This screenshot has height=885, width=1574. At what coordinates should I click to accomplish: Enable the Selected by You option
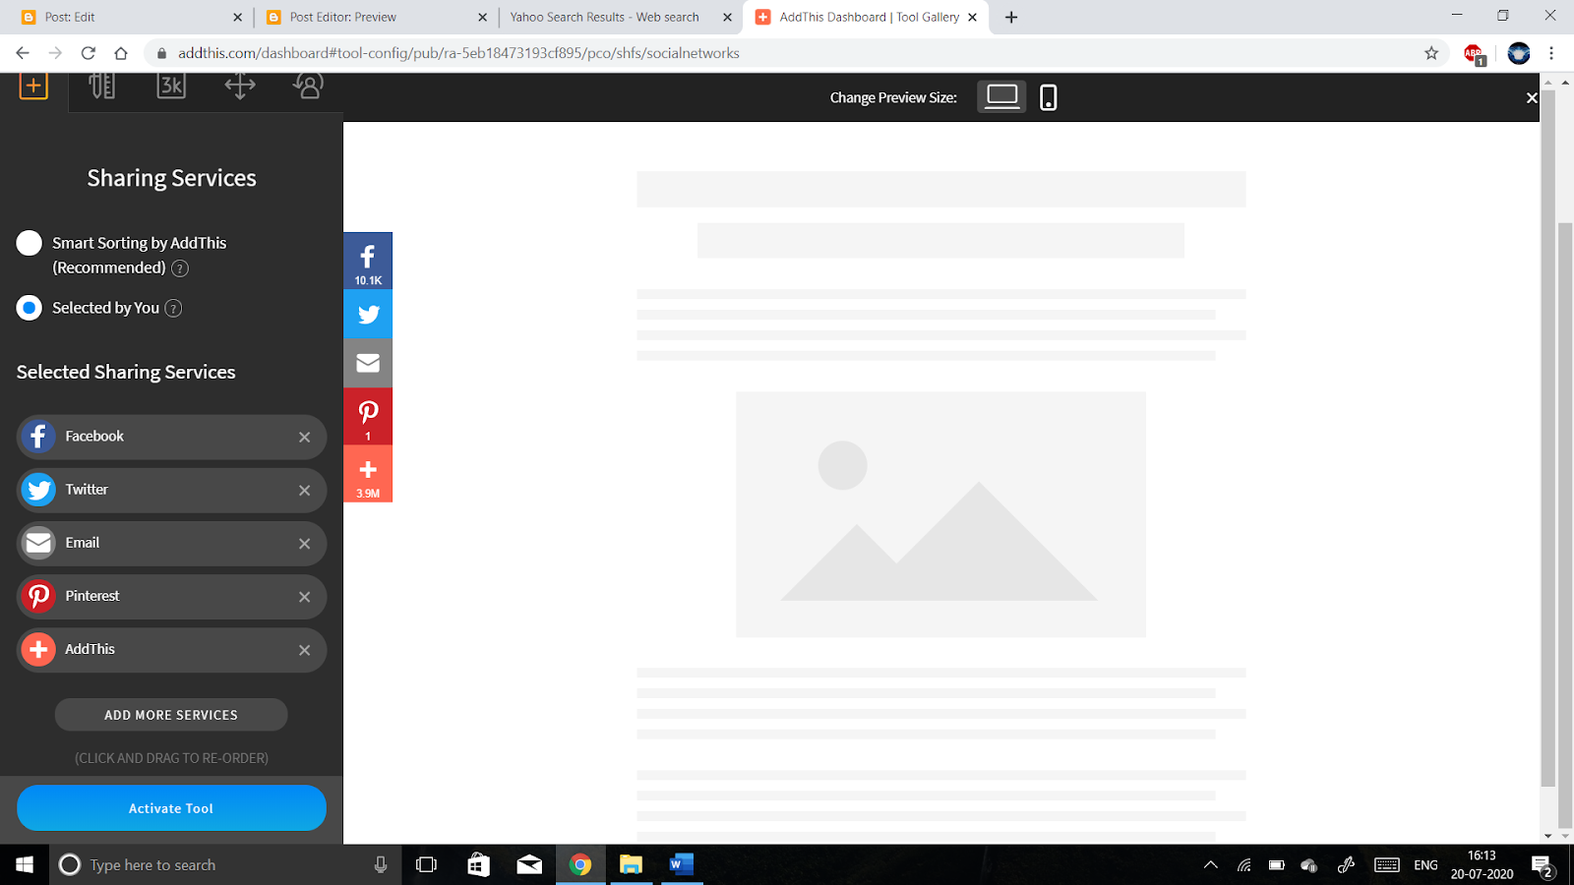click(x=29, y=308)
